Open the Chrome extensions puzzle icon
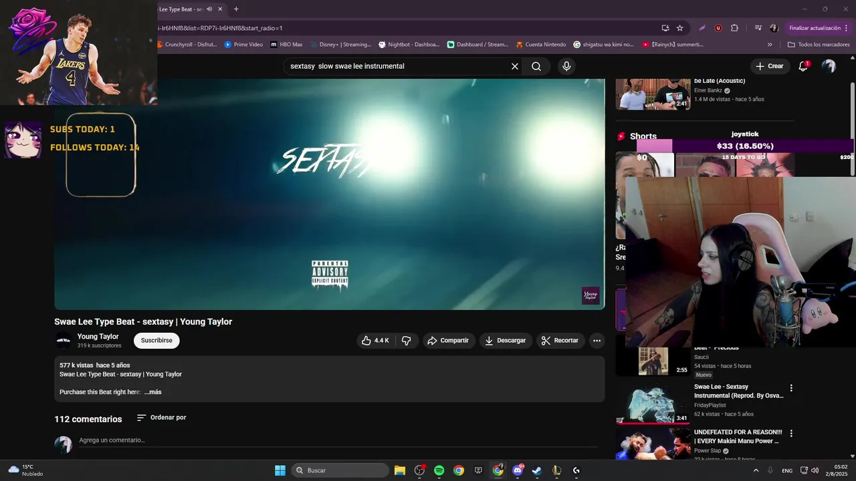Image resolution: width=856 pixels, height=481 pixels. (734, 28)
